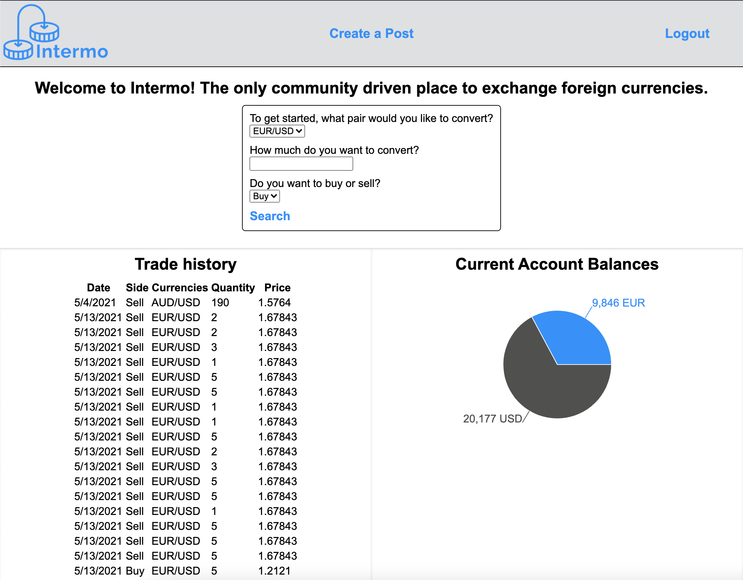The height and width of the screenshot is (580, 743).
Task: Click the 'How much do you want to convert?' label
Action: tap(334, 150)
